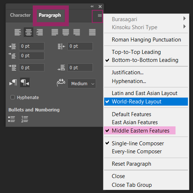This screenshot has height=193, width=193.
Task: Select the Left align text icon
Action: (x=18, y=32)
